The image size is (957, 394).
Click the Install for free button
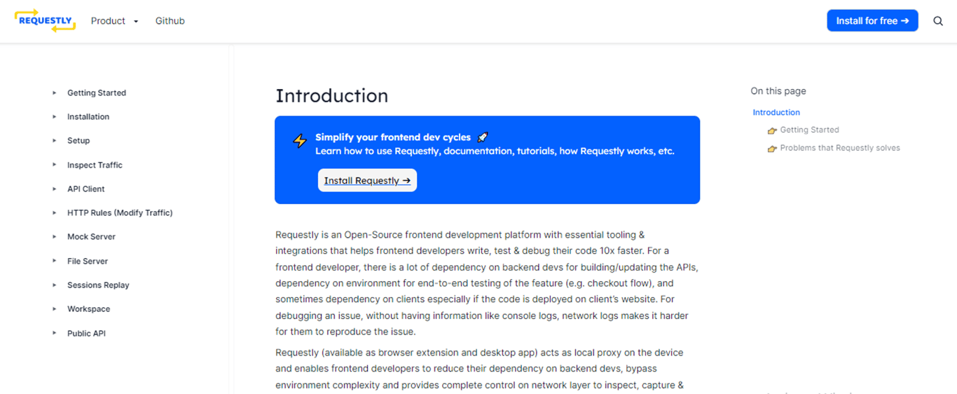pos(872,21)
